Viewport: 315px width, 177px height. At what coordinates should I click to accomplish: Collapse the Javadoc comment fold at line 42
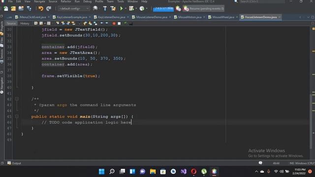[x=17, y=99]
